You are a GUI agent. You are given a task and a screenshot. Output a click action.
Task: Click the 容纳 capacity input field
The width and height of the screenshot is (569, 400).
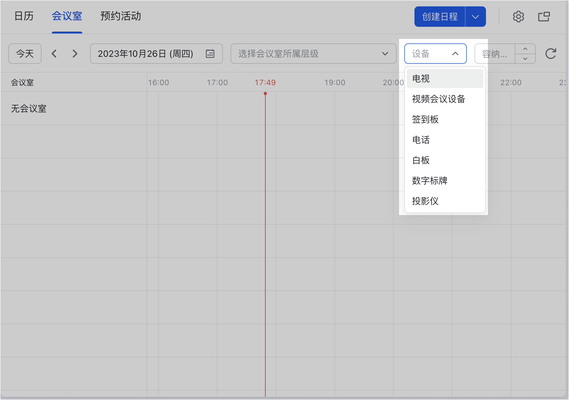(495, 54)
